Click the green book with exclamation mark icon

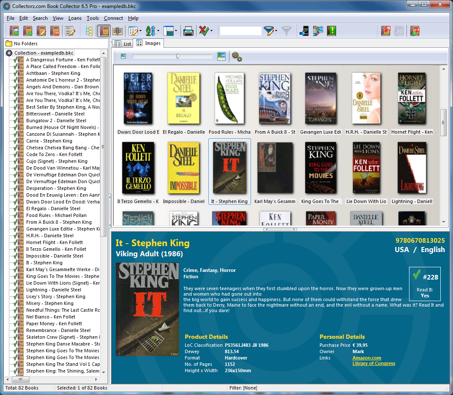tap(331, 30)
